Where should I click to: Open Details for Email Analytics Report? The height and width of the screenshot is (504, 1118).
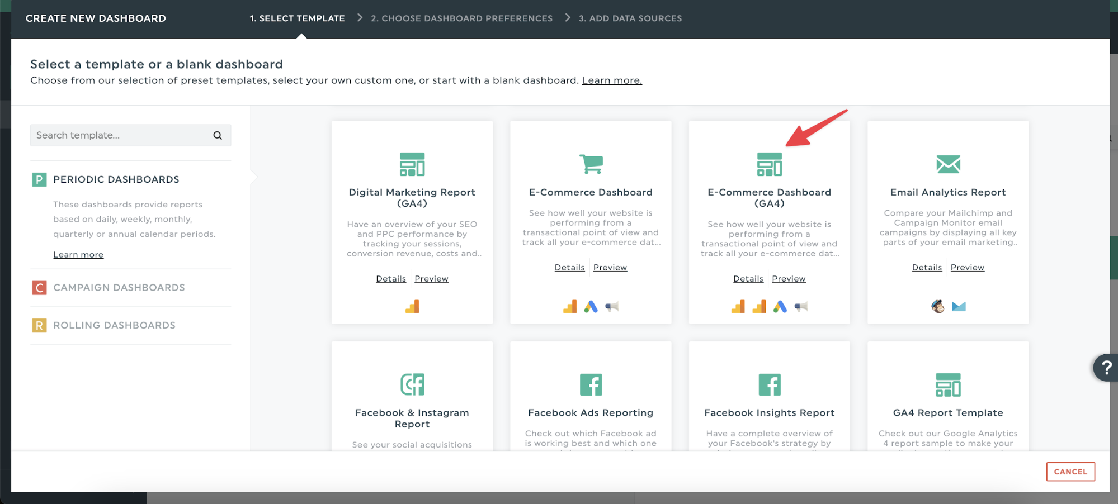coord(927,268)
